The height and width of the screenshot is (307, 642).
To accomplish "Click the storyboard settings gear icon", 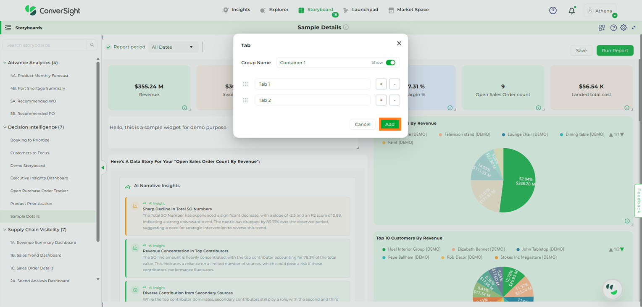I will click(624, 28).
